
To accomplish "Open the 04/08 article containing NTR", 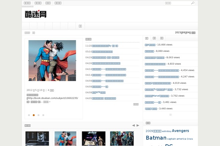I will [x=99, y=92].
